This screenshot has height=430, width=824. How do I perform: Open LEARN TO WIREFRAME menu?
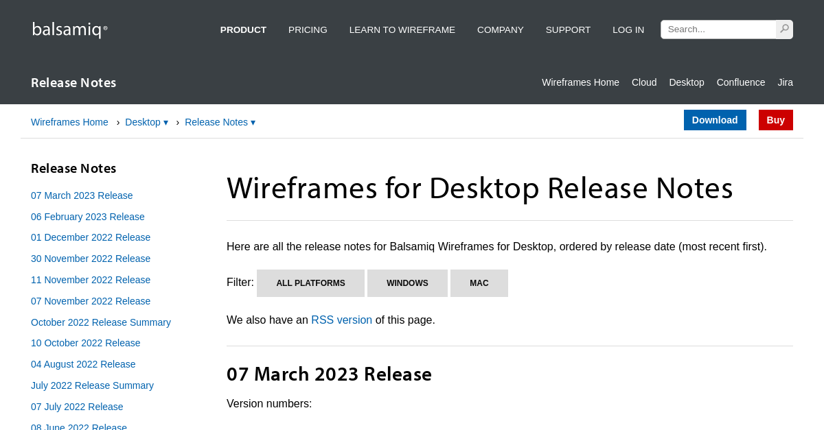tap(402, 29)
